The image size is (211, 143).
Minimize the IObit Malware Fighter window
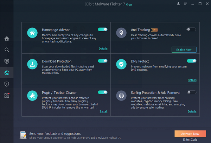coord(193,4)
